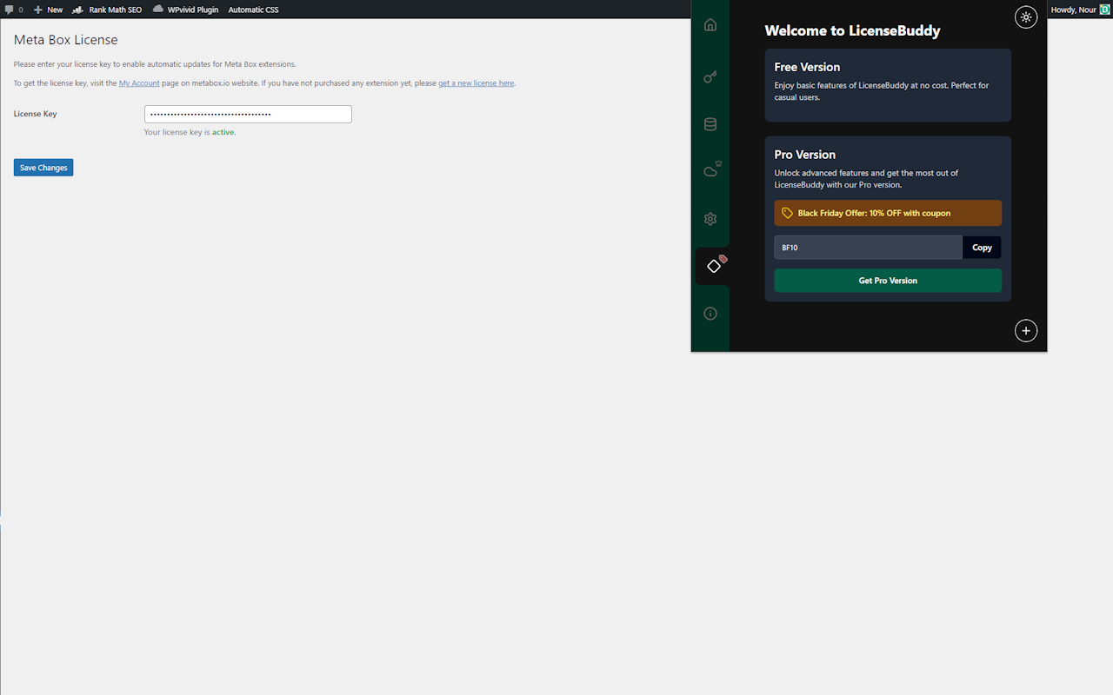
Task: Click the comments bubble icon in admin bar
Action: pos(9,10)
